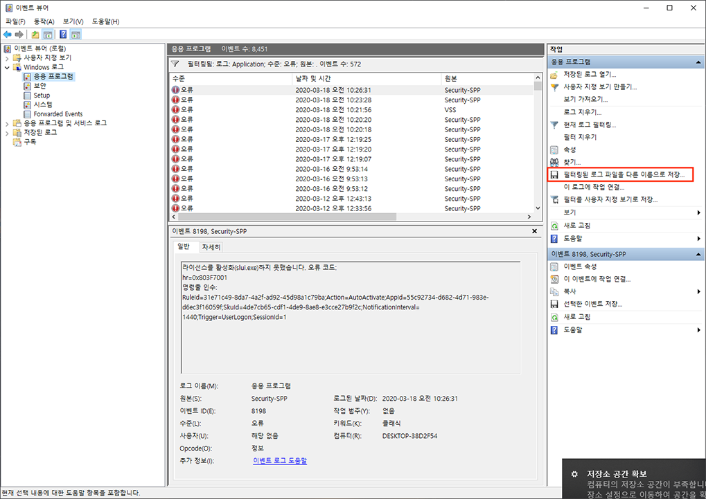Select 응용 프로그램 under Windows 로그

(x=53, y=77)
